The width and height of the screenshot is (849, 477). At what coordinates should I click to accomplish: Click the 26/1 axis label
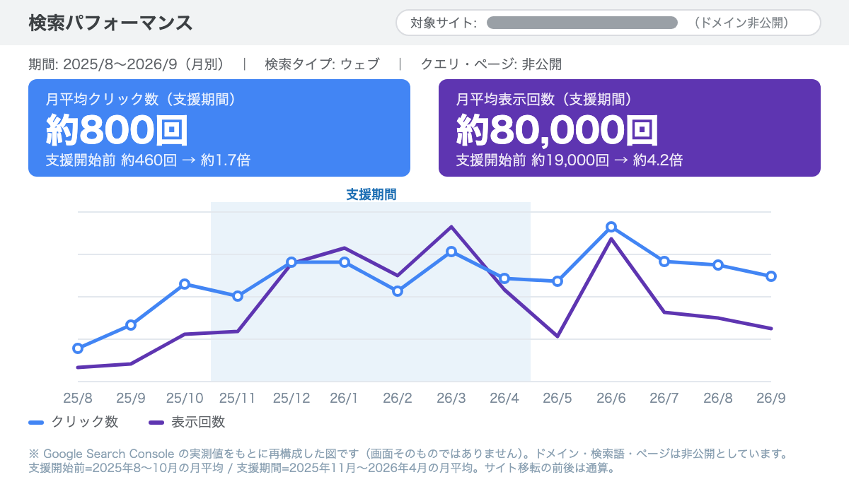345,399
